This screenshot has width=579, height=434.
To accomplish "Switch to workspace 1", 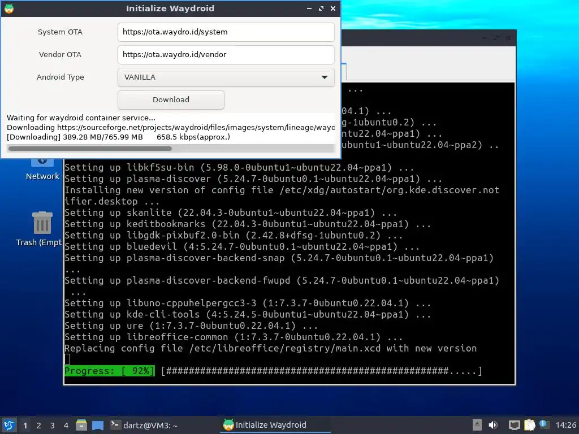I will coord(25,426).
